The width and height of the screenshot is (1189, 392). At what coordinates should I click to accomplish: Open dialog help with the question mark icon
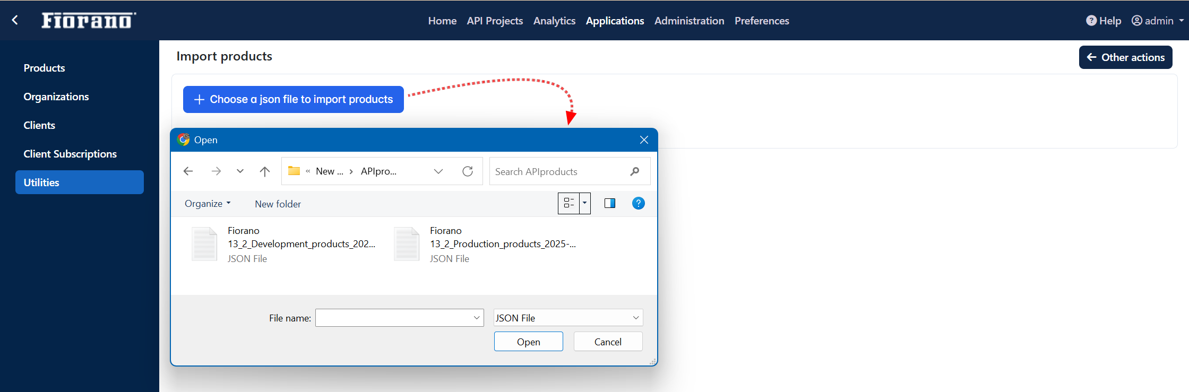pyautogui.click(x=639, y=203)
